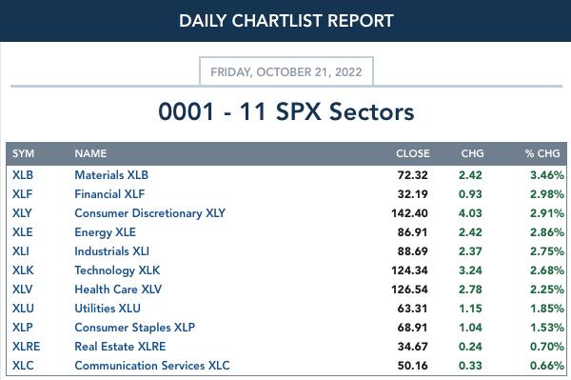Open the XLB symbol link
The height and width of the screenshot is (380, 571).
pyautogui.click(x=23, y=175)
